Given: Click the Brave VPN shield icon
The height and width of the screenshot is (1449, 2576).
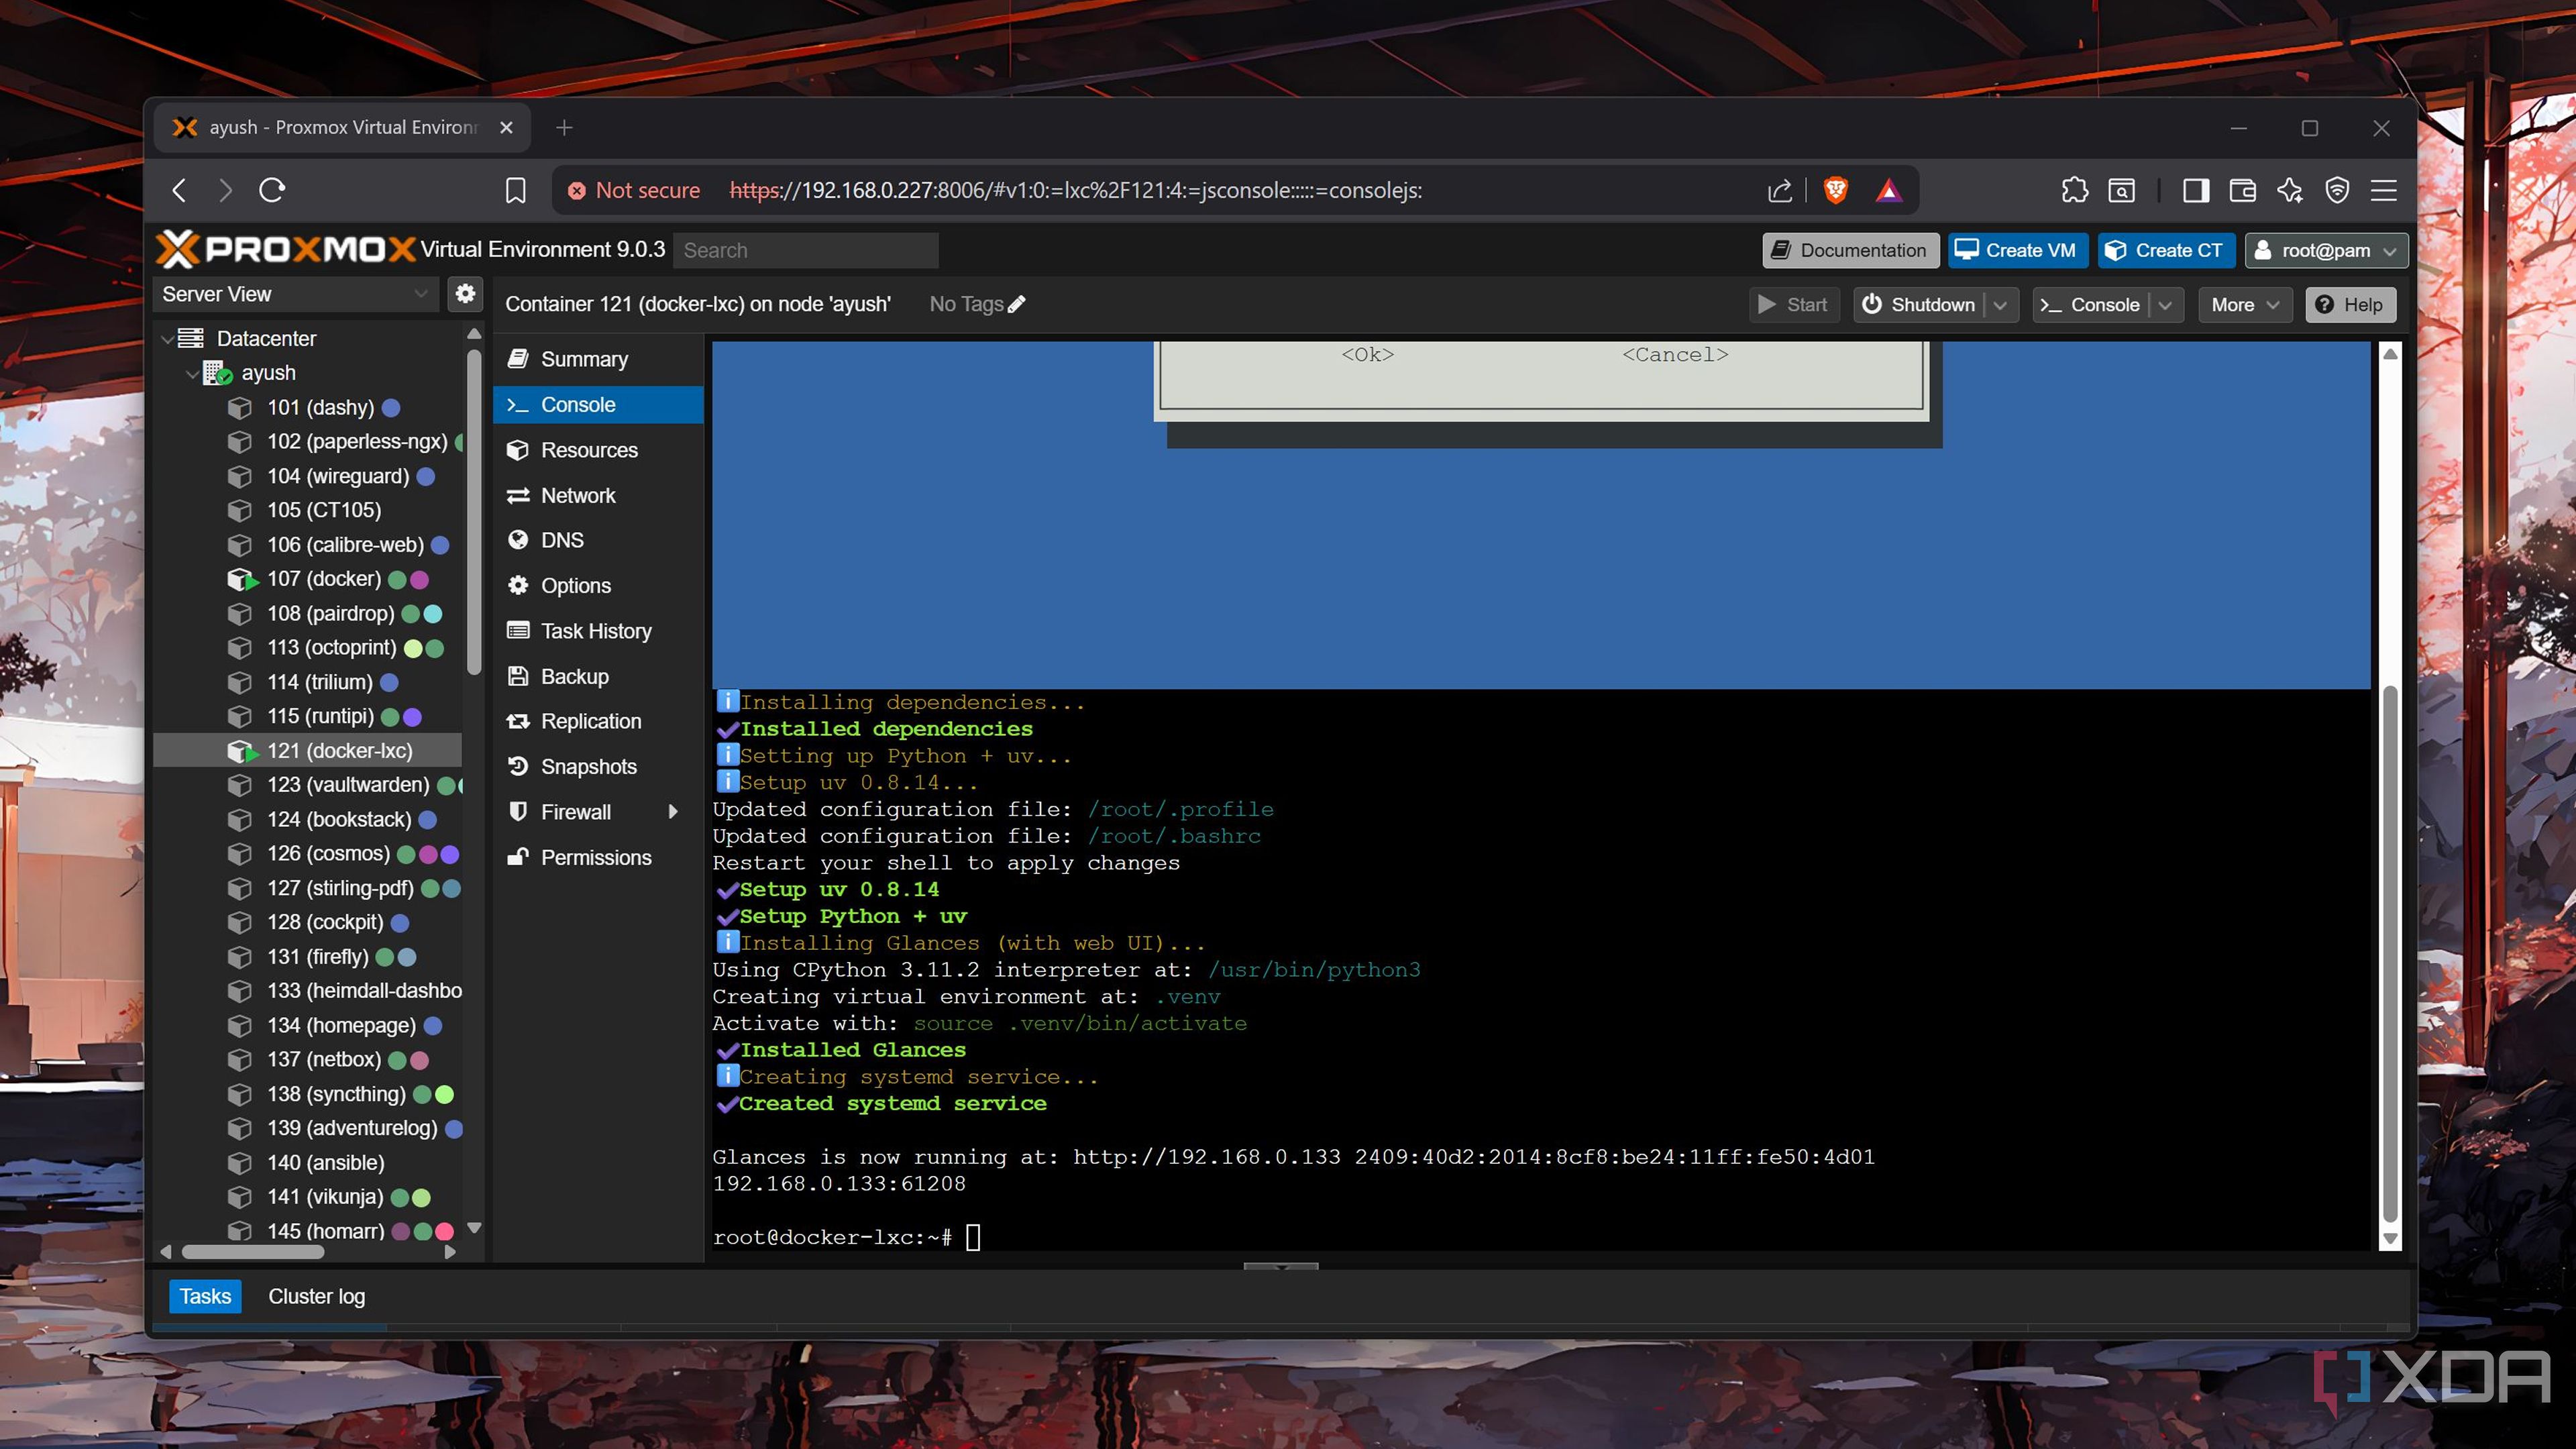Looking at the screenshot, I should click(x=2337, y=190).
